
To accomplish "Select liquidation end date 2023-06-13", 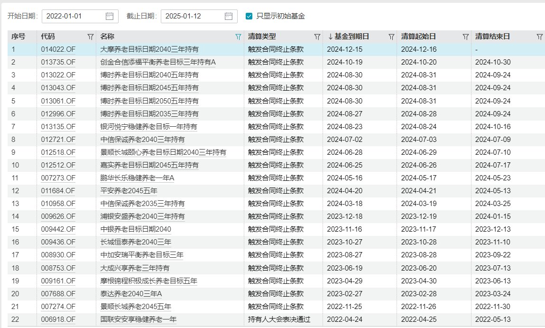I will tap(493, 281).
